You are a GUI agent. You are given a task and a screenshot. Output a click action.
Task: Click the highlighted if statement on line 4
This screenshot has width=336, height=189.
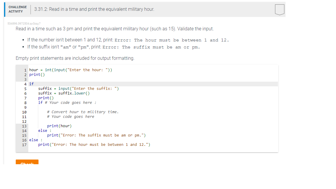click(x=32, y=84)
